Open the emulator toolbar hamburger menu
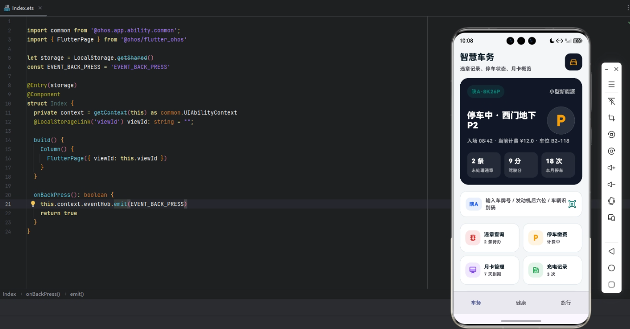This screenshot has height=329, width=630. click(611, 84)
